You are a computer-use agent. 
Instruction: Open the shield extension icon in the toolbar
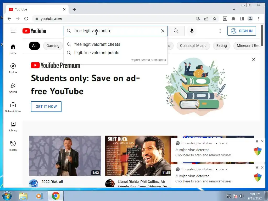pos(225,19)
